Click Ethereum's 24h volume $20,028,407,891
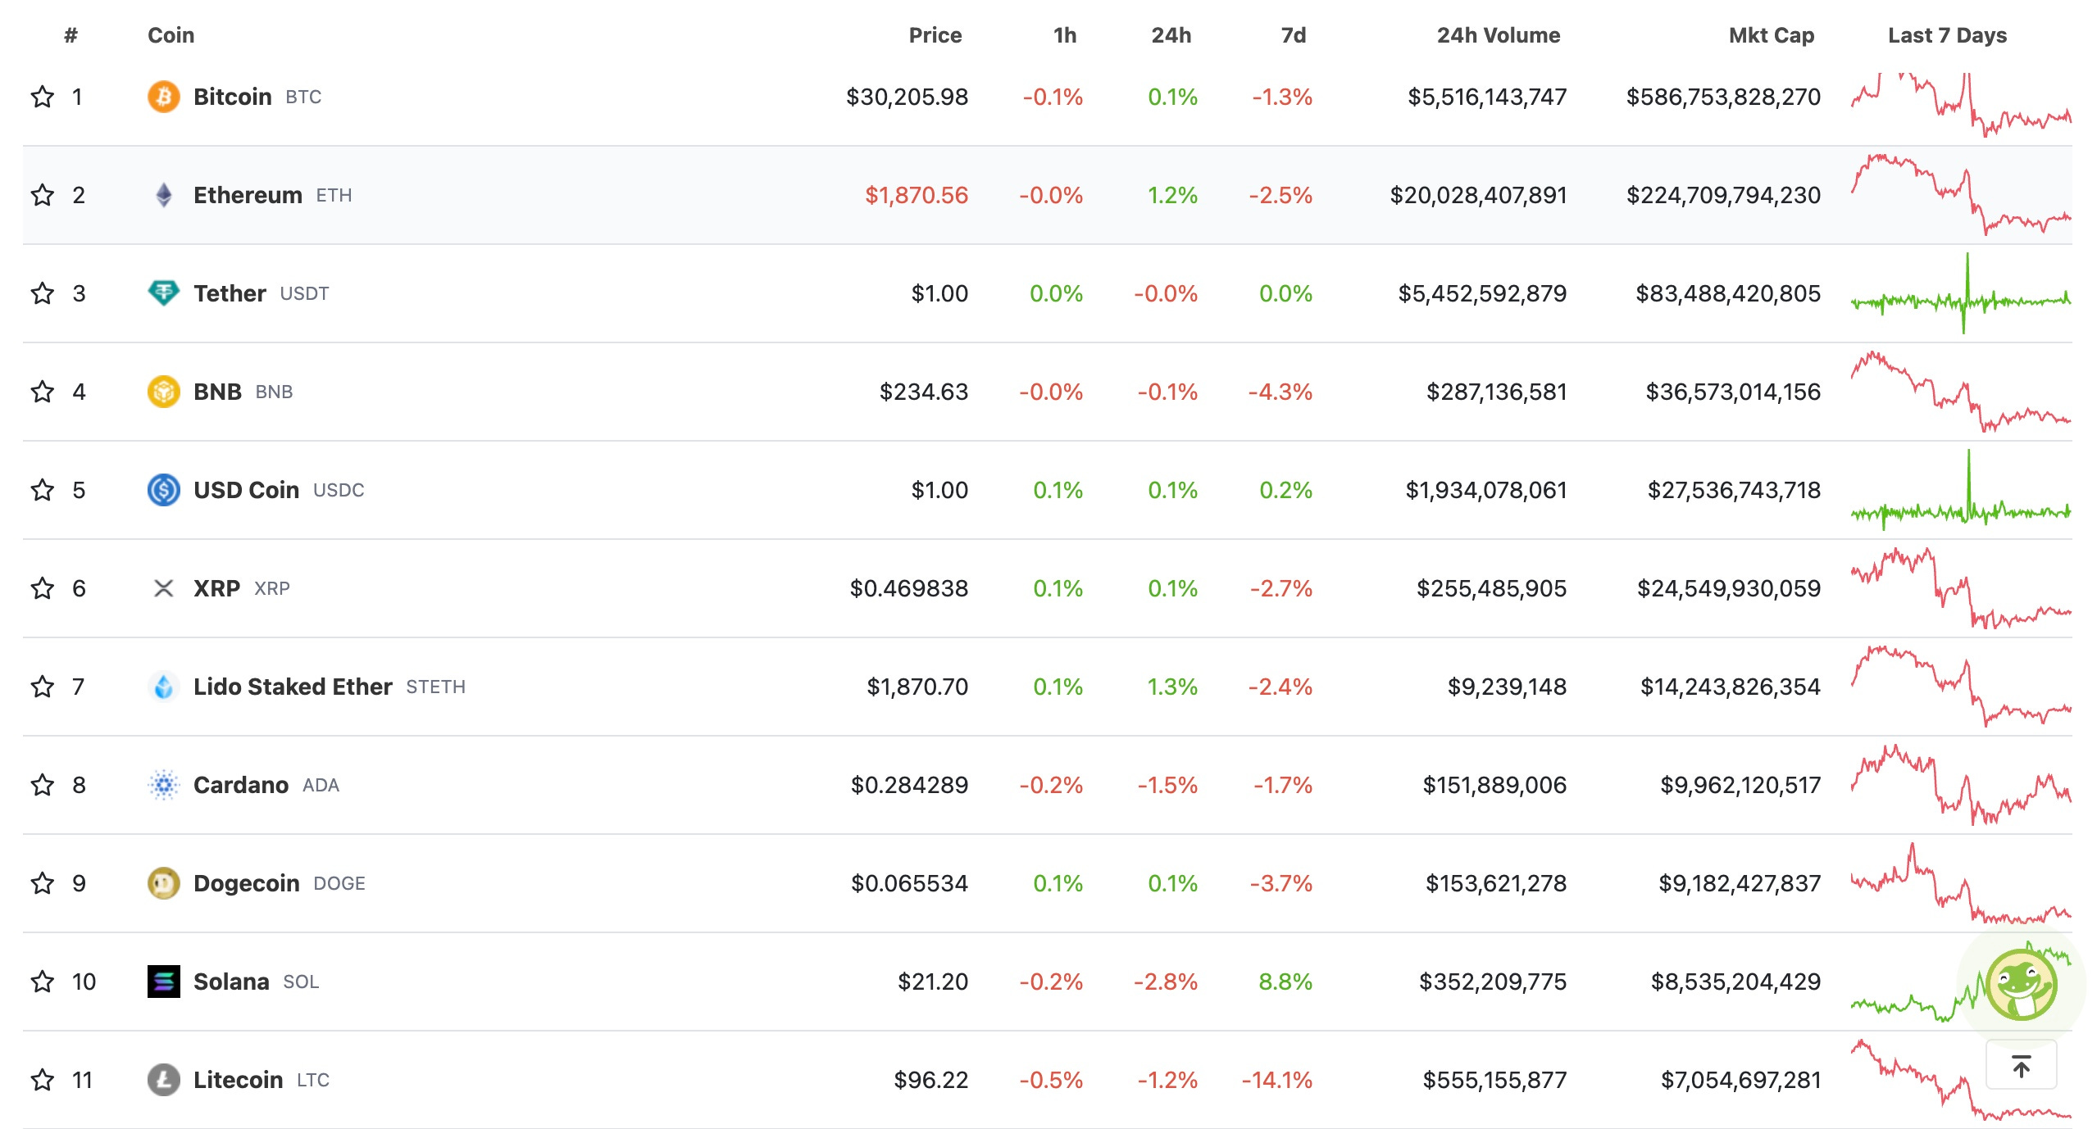 (1478, 195)
